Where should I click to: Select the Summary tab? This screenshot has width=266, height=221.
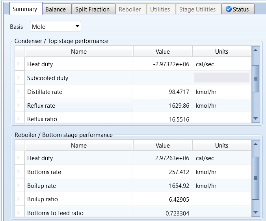[x=25, y=9]
